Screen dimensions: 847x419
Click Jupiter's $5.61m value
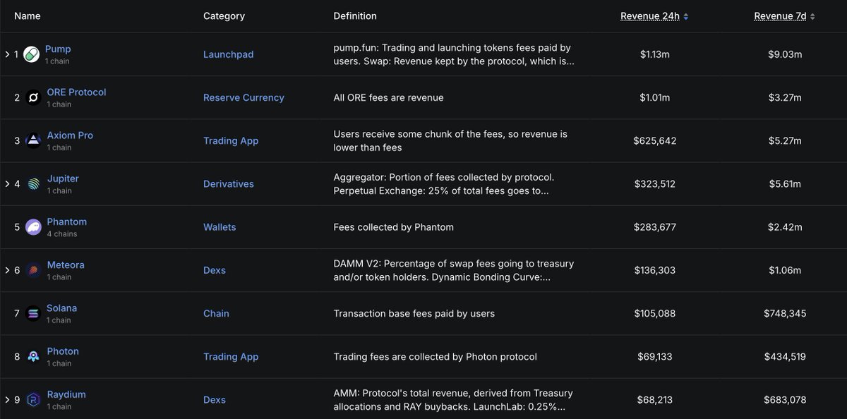(x=785, y=184)
